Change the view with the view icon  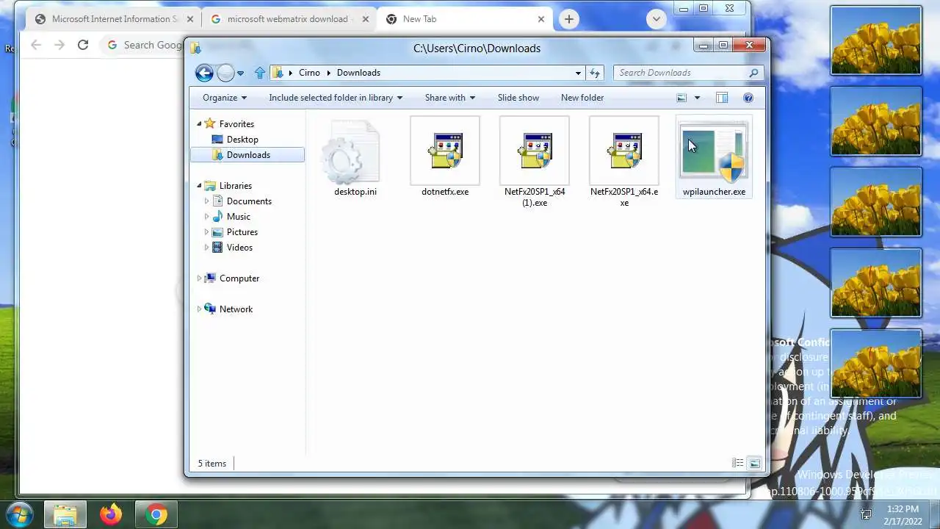pos(681,98)
